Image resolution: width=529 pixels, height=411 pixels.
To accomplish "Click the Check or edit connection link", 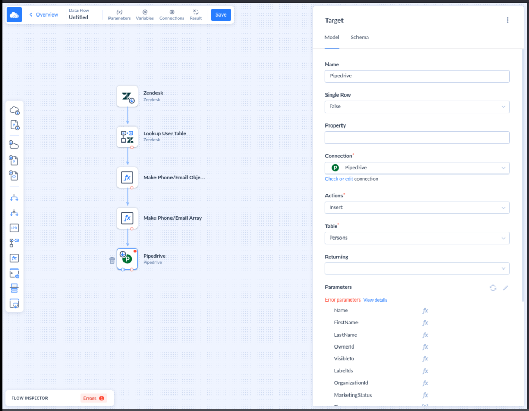I will [x=339, y=179].
